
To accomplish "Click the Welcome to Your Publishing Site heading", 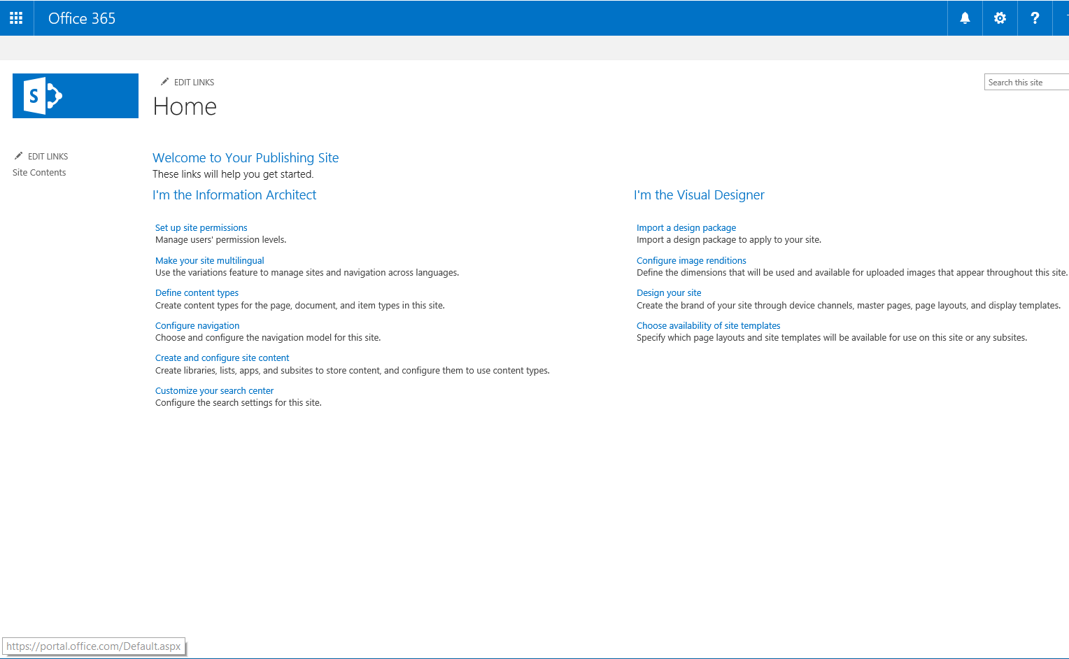I will (x=246, y=158).
